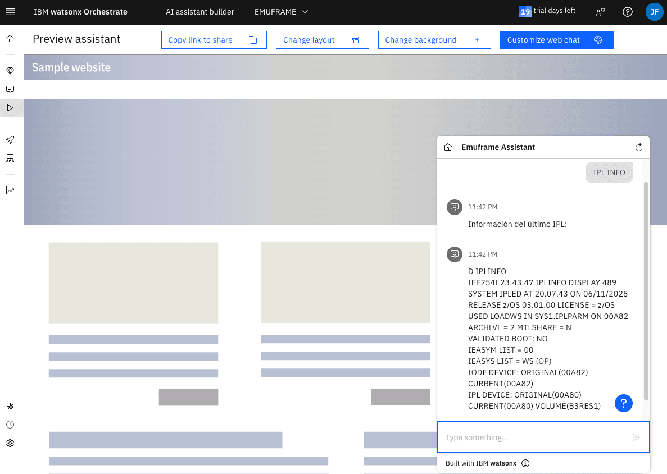Click Copy link to share button
Screen dimensions: 667x474
214,40
